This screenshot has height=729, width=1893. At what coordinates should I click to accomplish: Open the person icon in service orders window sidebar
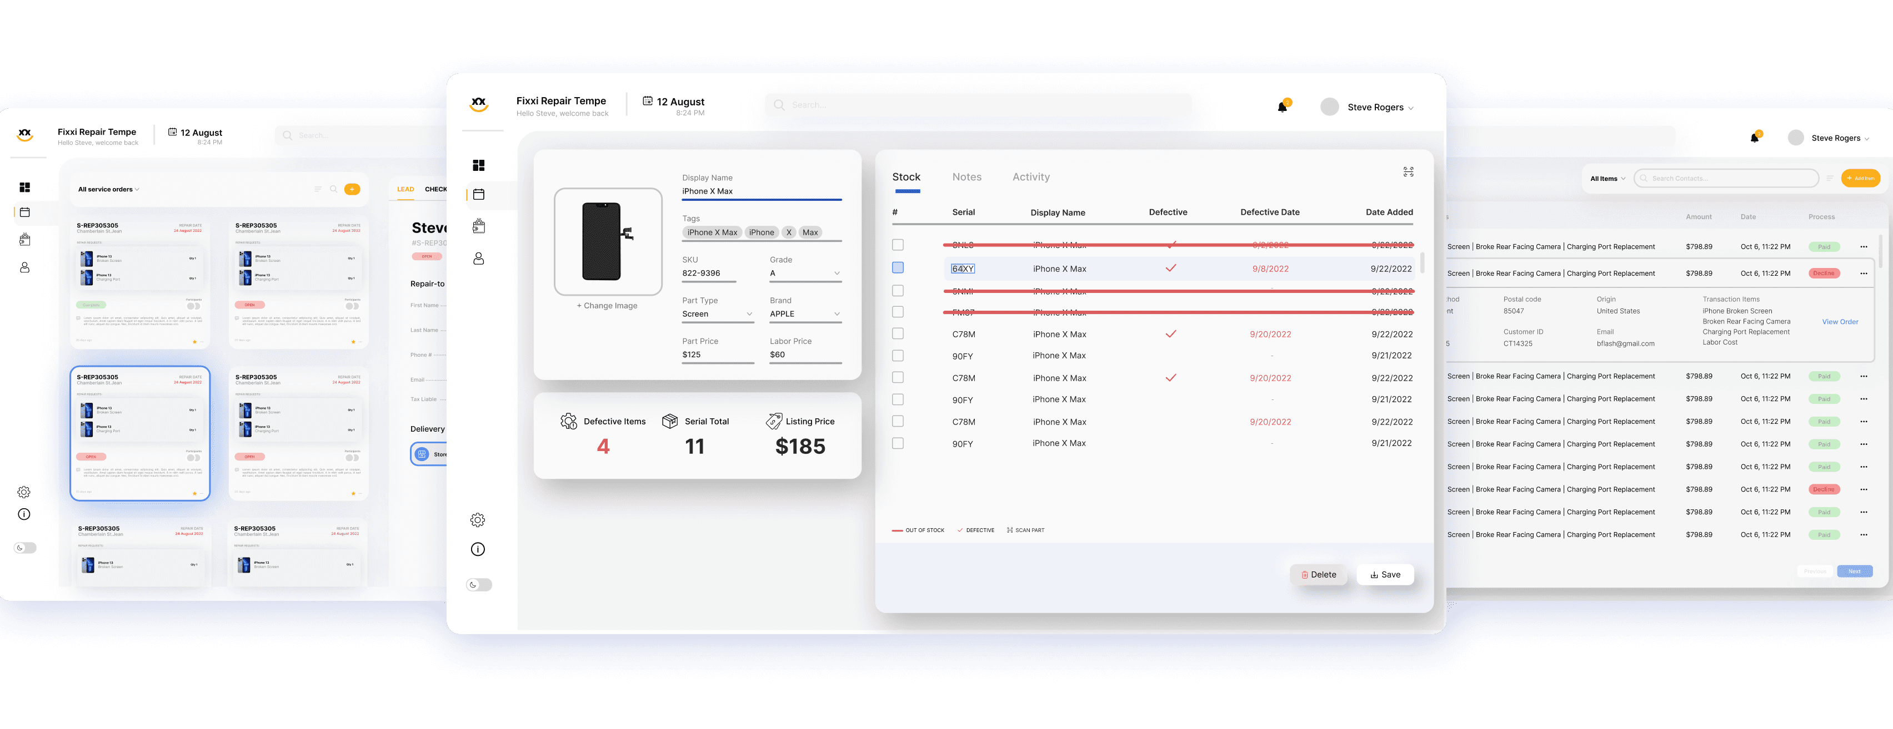click(x=24, y=267)
